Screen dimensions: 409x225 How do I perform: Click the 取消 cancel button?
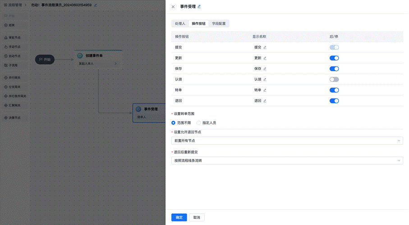point(197,217)
